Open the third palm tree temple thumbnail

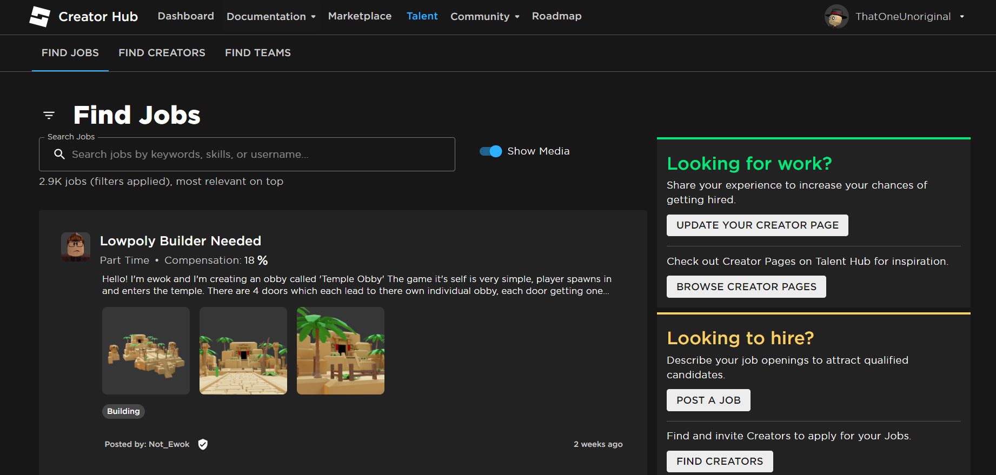click(x=341, y=351)
